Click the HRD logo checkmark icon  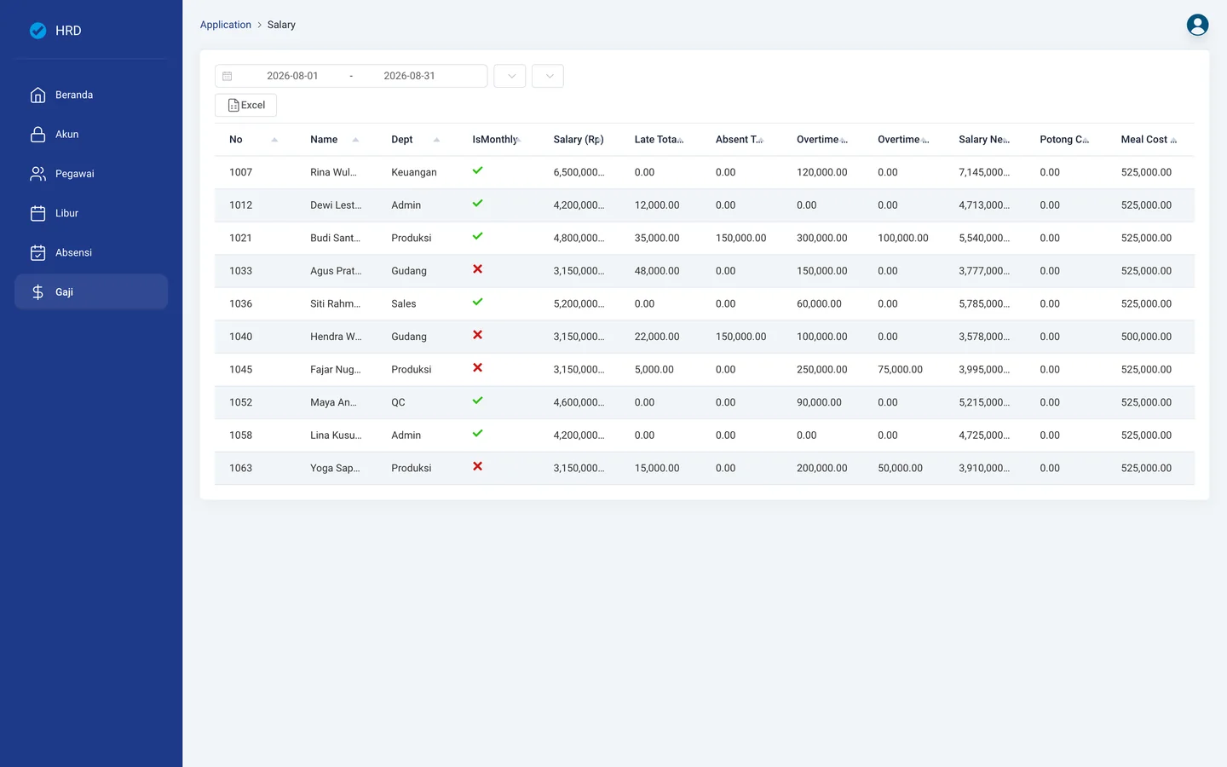pyautogui.click(x=37, y=31)
